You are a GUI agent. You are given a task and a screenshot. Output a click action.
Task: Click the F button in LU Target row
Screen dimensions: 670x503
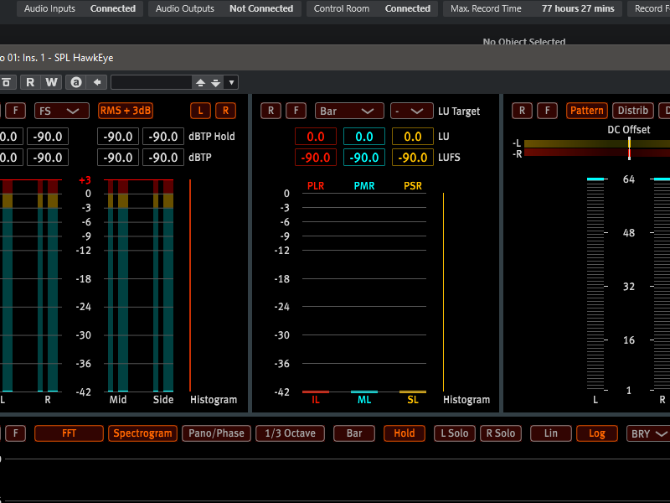pyautogui.click(x=296, y=111)
